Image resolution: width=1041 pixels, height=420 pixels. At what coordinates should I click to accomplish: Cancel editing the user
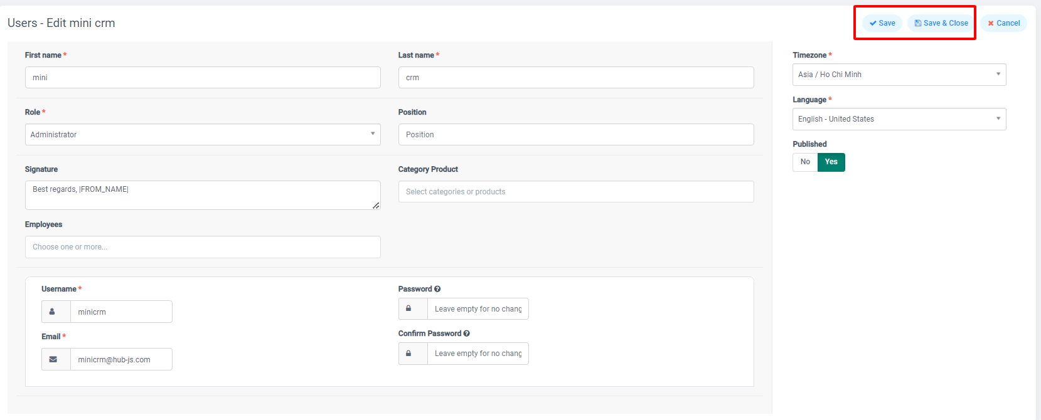click(x=1003, y=23)
